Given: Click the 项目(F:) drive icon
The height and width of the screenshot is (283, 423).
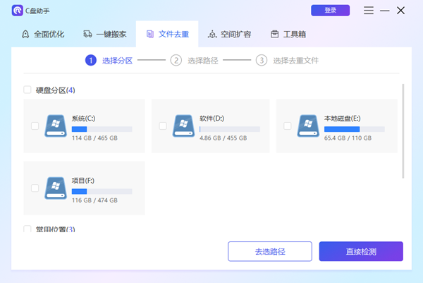Looking at the screenshot, I should coord(56,188).
